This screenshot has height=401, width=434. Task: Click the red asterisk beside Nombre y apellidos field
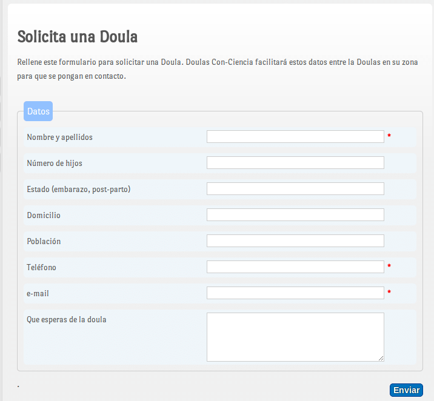click(x=389, y=136)
